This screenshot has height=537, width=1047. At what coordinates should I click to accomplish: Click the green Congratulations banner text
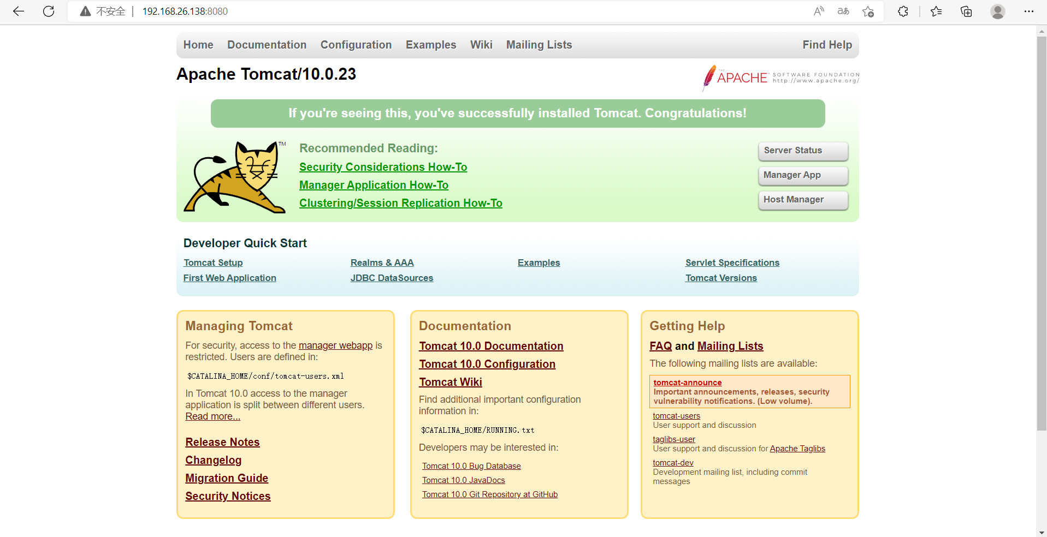click(517, 113)
